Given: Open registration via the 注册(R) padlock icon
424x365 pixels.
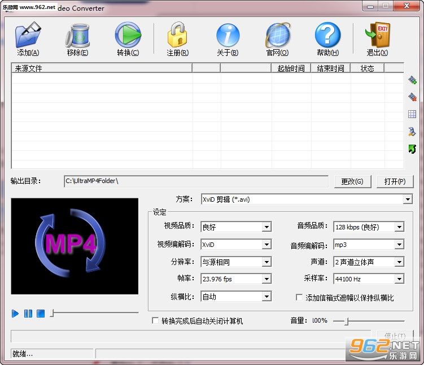Looking at the screenshot, I should point(177,35).
